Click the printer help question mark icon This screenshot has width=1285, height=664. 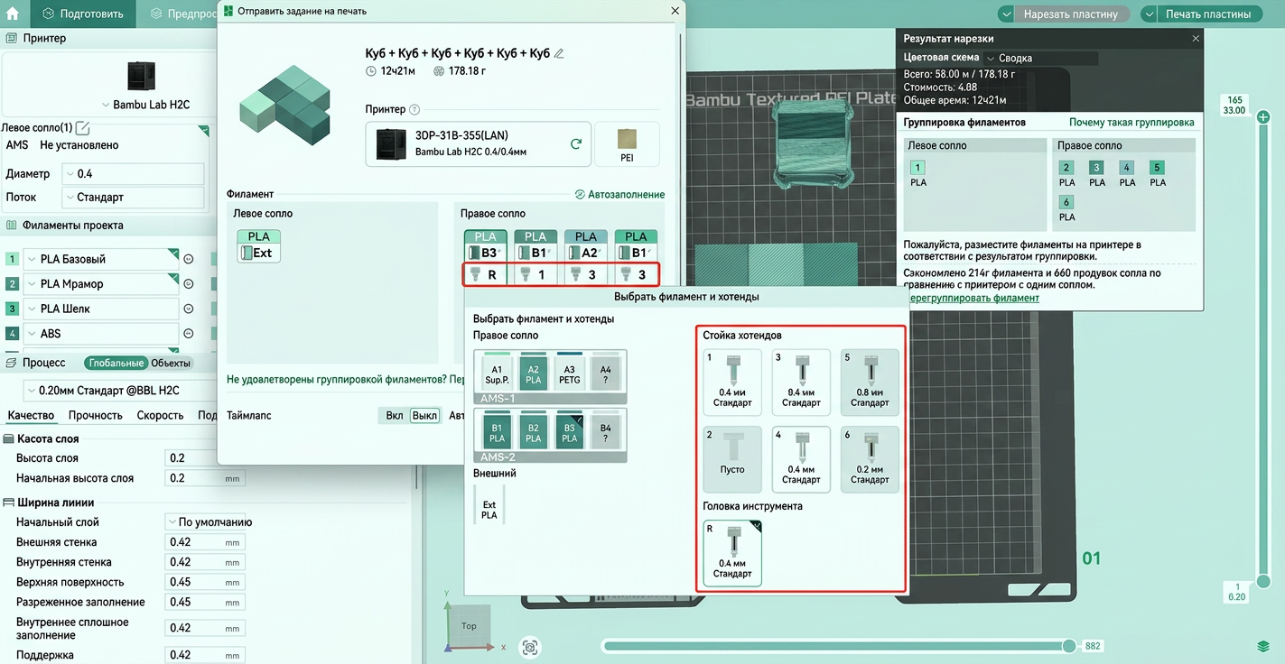pos(414,110)
